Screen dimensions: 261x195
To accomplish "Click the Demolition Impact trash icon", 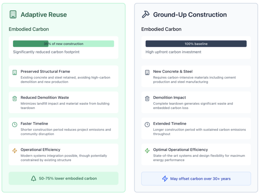I will point(147,98).
